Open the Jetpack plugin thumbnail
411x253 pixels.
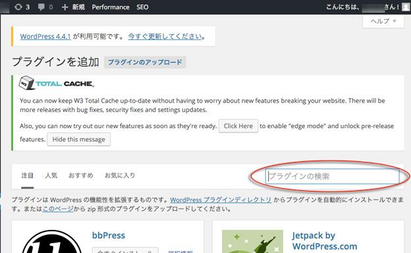point(252,241)
